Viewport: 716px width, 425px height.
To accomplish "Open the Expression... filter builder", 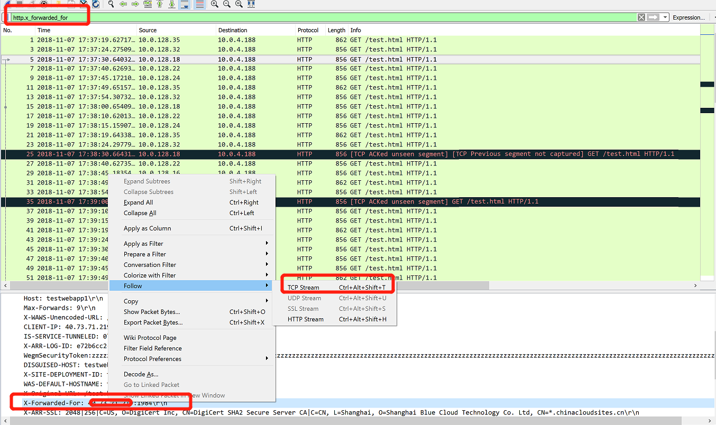I will click(689, 17).
